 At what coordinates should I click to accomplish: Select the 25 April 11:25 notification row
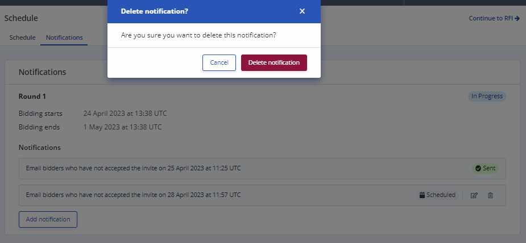point(262,169)
